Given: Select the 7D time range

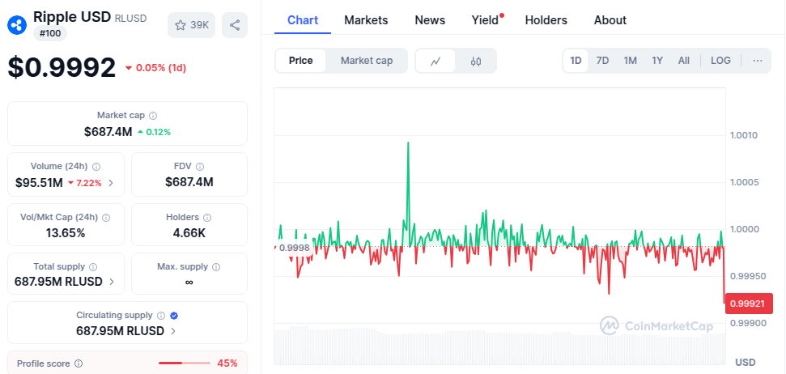Looking at the screenshot, I should pos(602,61).
